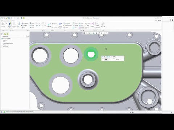Switch to the View ribbon tab
174x130 pixels.
13,21
